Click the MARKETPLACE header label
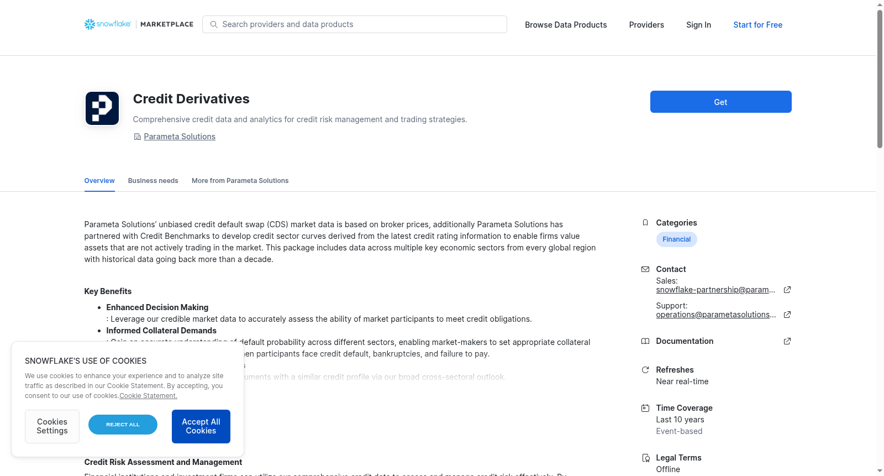This screenshot has width=884, height=476. point(167,24)
